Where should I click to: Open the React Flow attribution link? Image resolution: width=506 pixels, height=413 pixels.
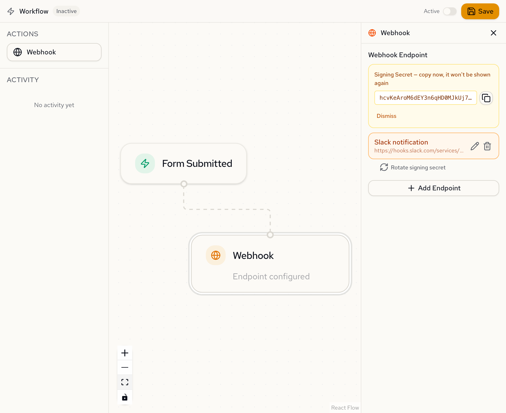(345, 408)
